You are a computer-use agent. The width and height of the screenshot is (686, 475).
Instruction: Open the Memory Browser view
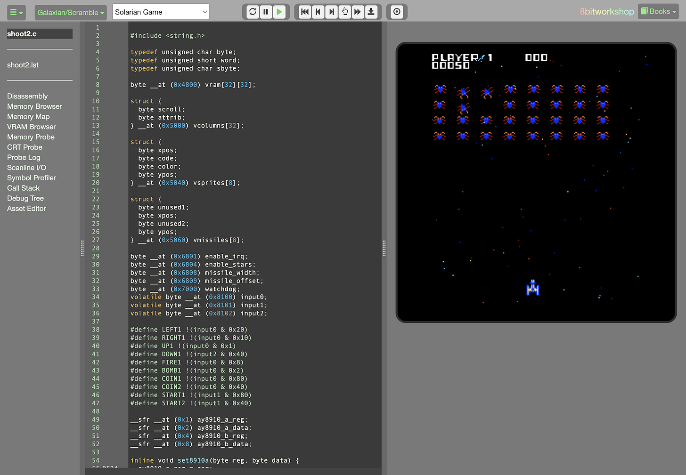[34, 106]
